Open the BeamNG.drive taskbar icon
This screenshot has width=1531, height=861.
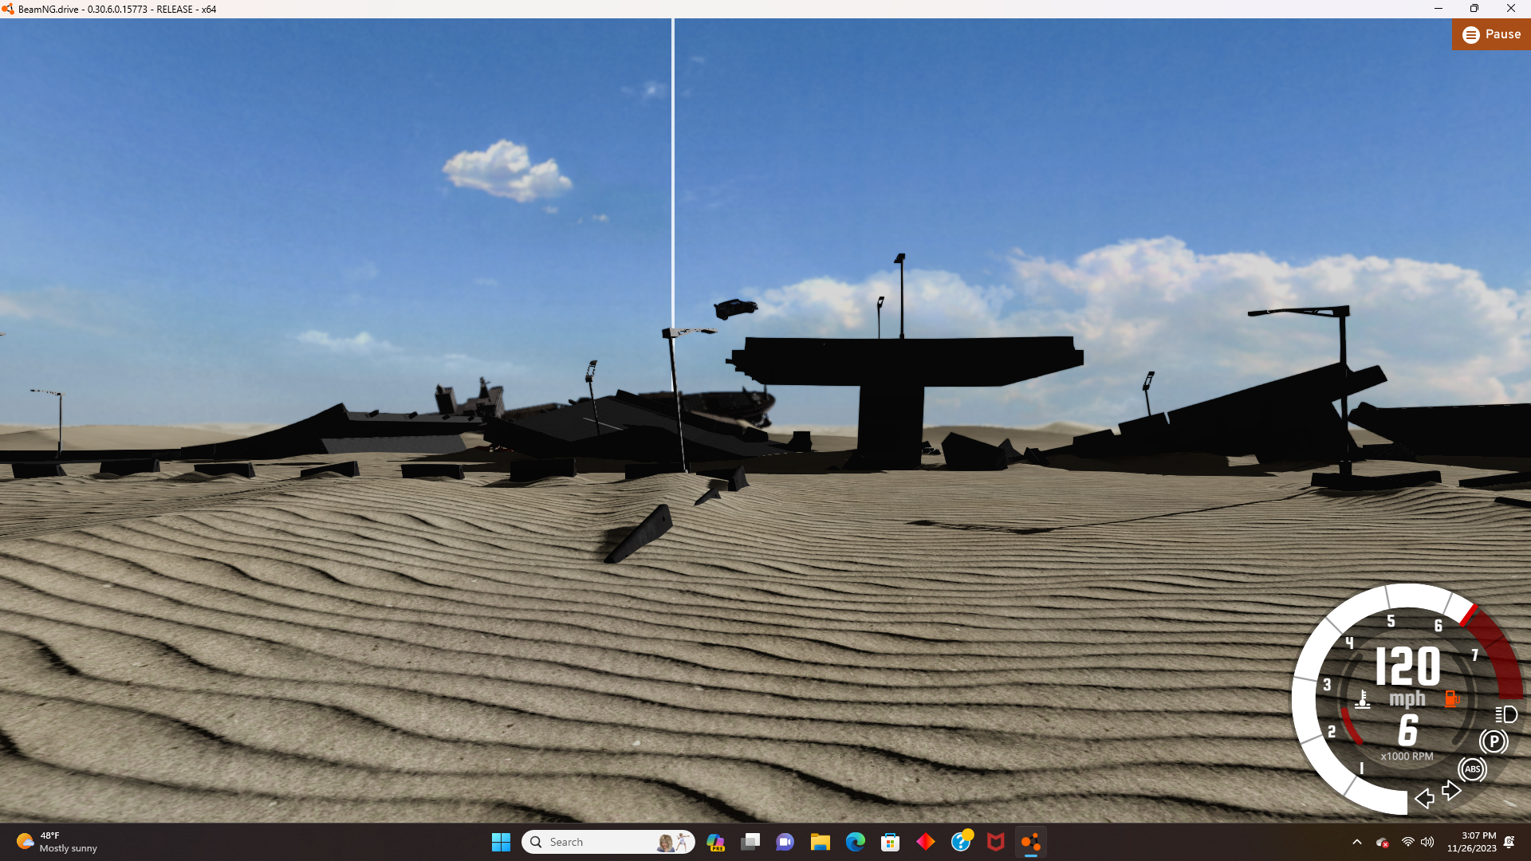click(x=1030, y=842)
